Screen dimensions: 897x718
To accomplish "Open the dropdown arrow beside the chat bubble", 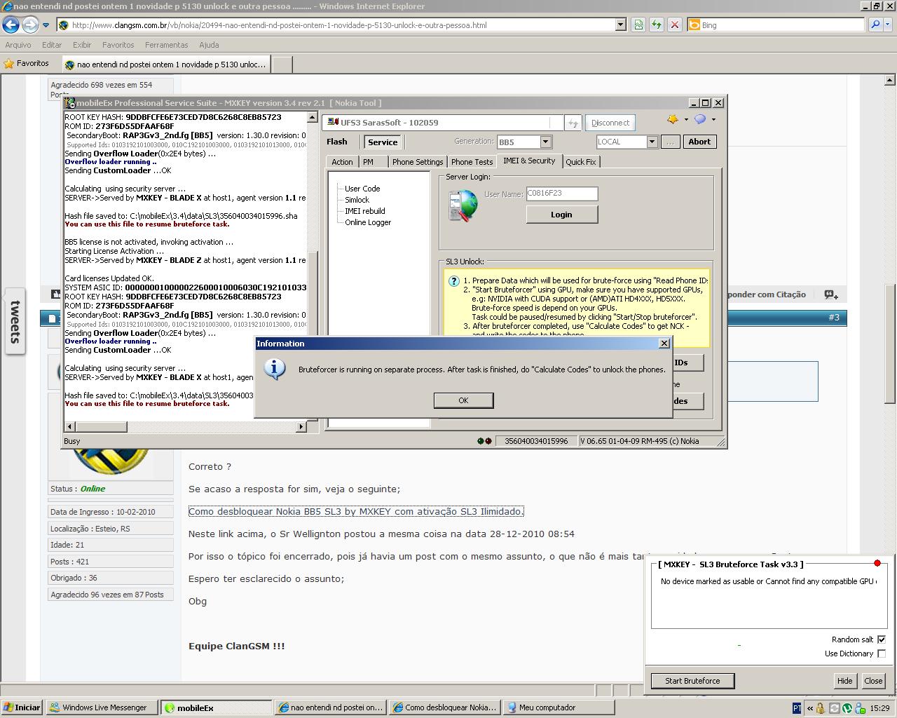I will [x=713, y=120].
